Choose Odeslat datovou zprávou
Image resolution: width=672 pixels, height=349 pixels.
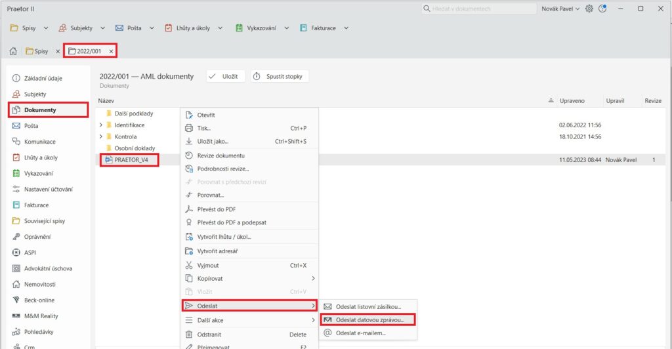click(374, 319)
